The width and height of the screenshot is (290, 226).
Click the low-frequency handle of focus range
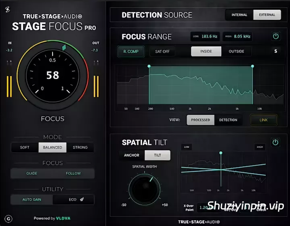[x=149, y=66]
